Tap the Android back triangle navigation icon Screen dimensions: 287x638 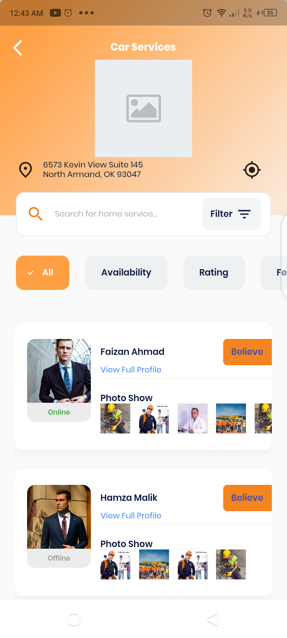click(x=213, y=619)
